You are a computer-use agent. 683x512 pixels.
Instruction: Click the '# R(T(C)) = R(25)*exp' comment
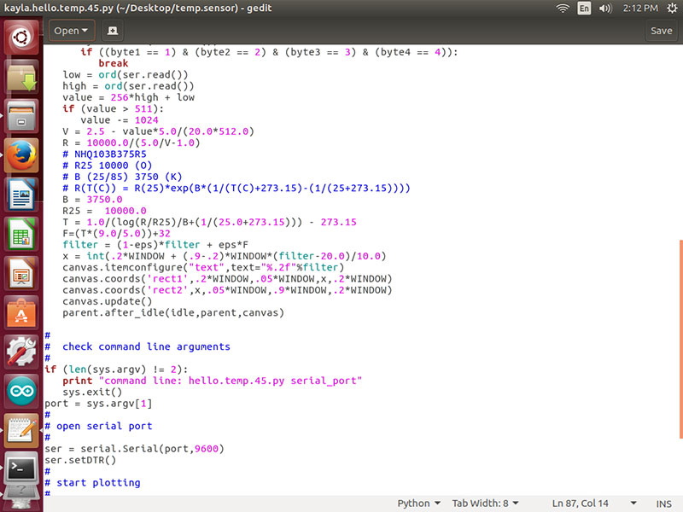236,188
